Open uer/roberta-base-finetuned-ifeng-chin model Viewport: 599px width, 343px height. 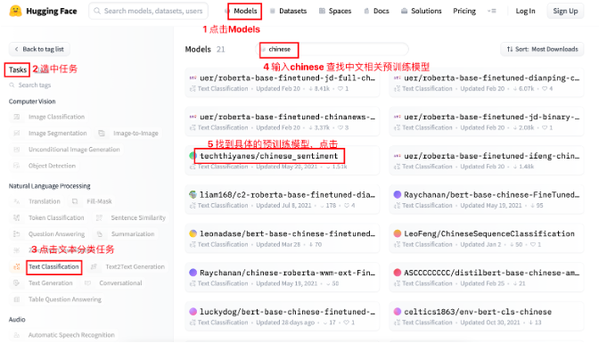[487, 160]
